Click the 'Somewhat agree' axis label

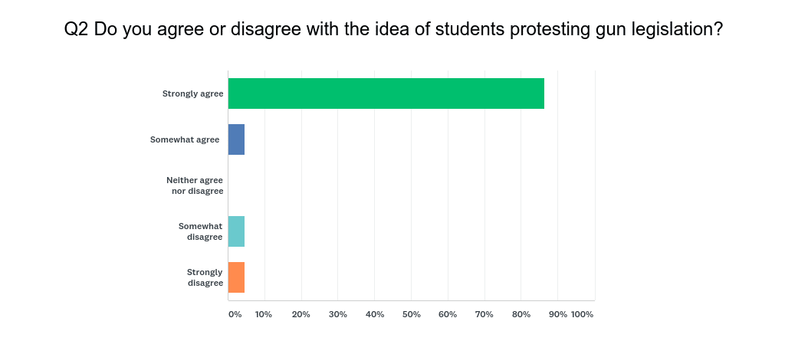tap(186, 139)
